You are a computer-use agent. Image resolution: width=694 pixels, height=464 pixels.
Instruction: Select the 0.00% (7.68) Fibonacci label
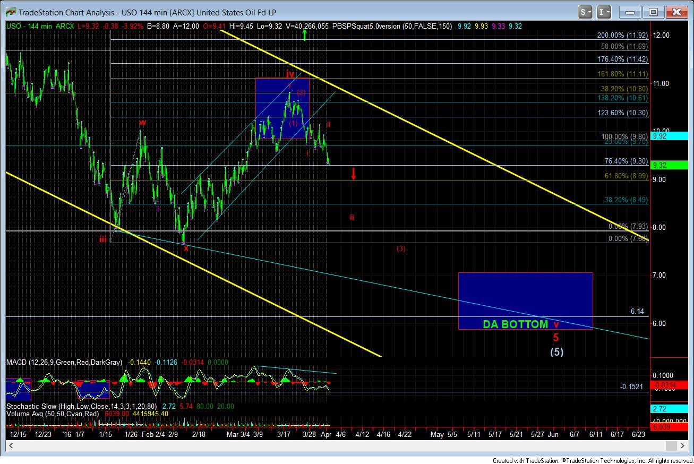628,238
